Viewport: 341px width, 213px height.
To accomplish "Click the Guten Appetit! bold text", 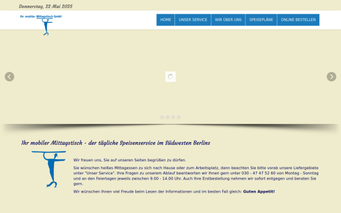I will [x=259, y=191].
